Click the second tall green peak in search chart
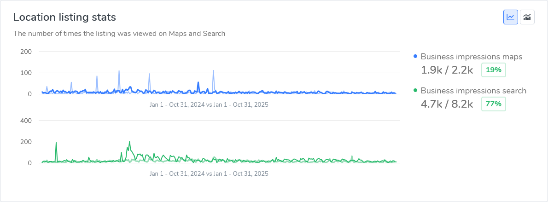Screen dimensions: 548x202 click(x=129, y=142)
